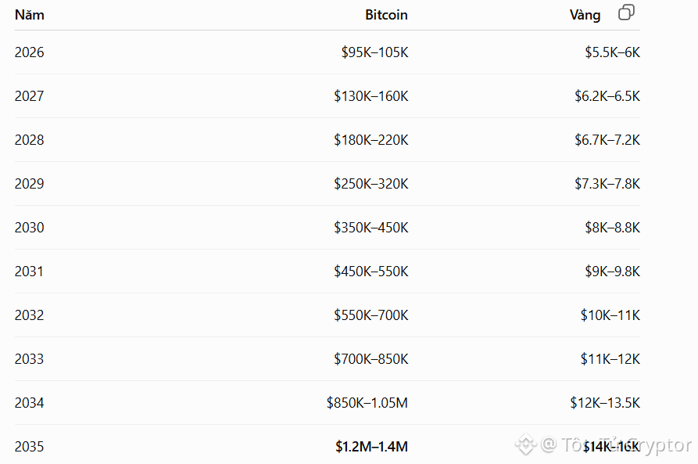Click the $850K–1.05M Bitcoin cell
The image size is (698, 464).
coord(367,402)
